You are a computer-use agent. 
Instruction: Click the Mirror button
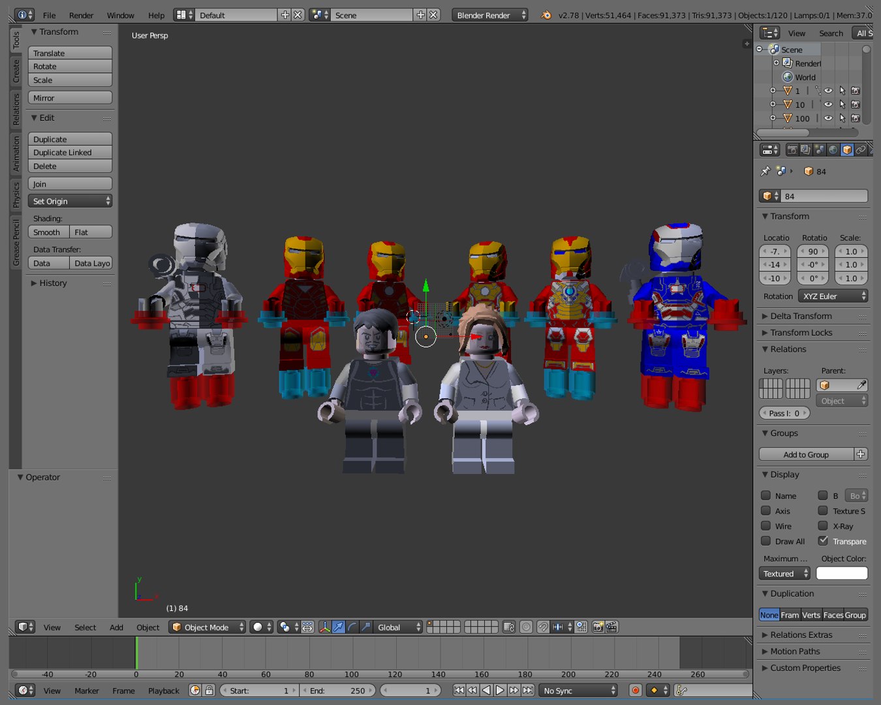coord(70,98)
